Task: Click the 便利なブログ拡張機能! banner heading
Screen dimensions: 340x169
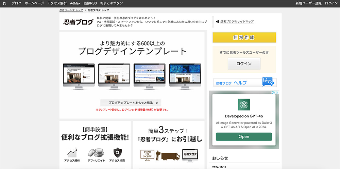Action: pyautogui.click(x=95, y=137)
